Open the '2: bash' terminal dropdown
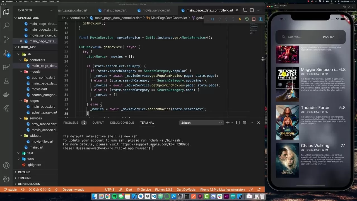The width and height of the screenshot is (357, 201). tap(201, 123)
